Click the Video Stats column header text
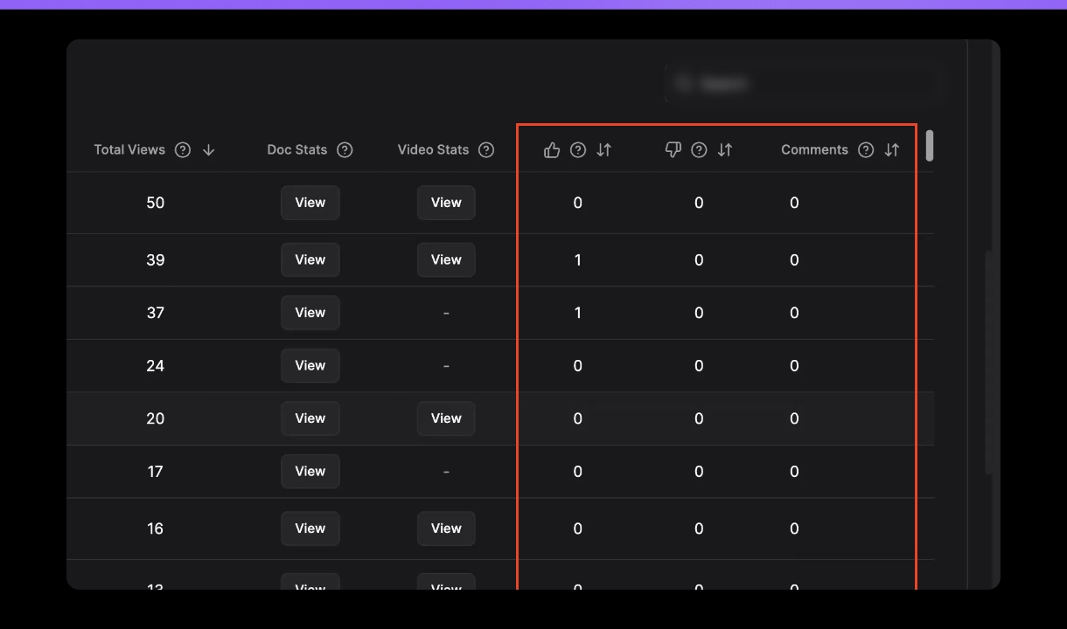The width and height of the screenshot is (1067, 629). pos(434,150)
